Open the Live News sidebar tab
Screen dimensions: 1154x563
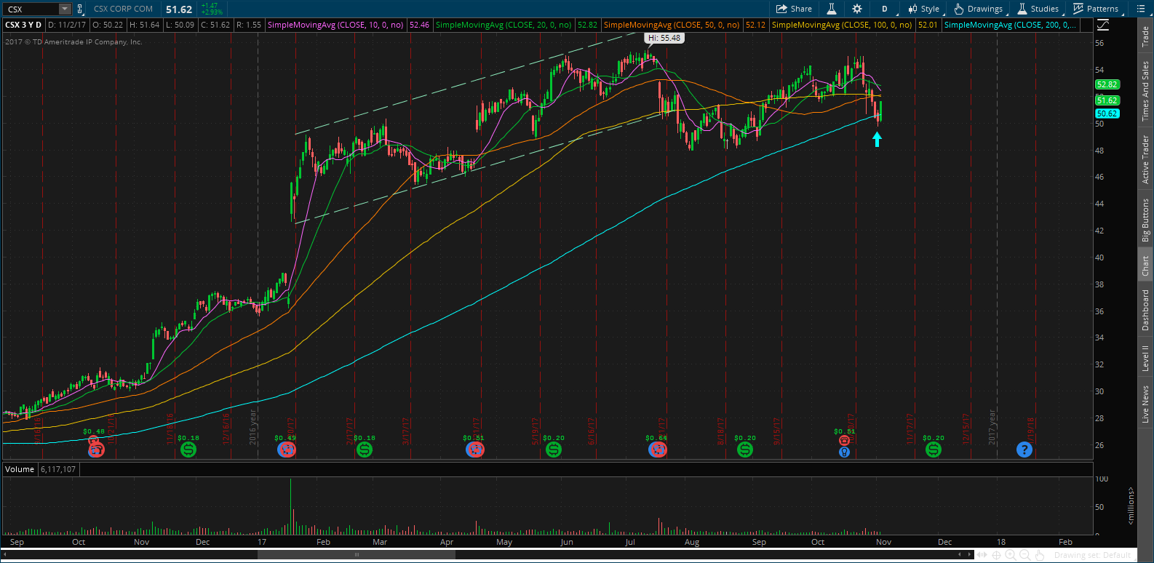(1145, 404)
